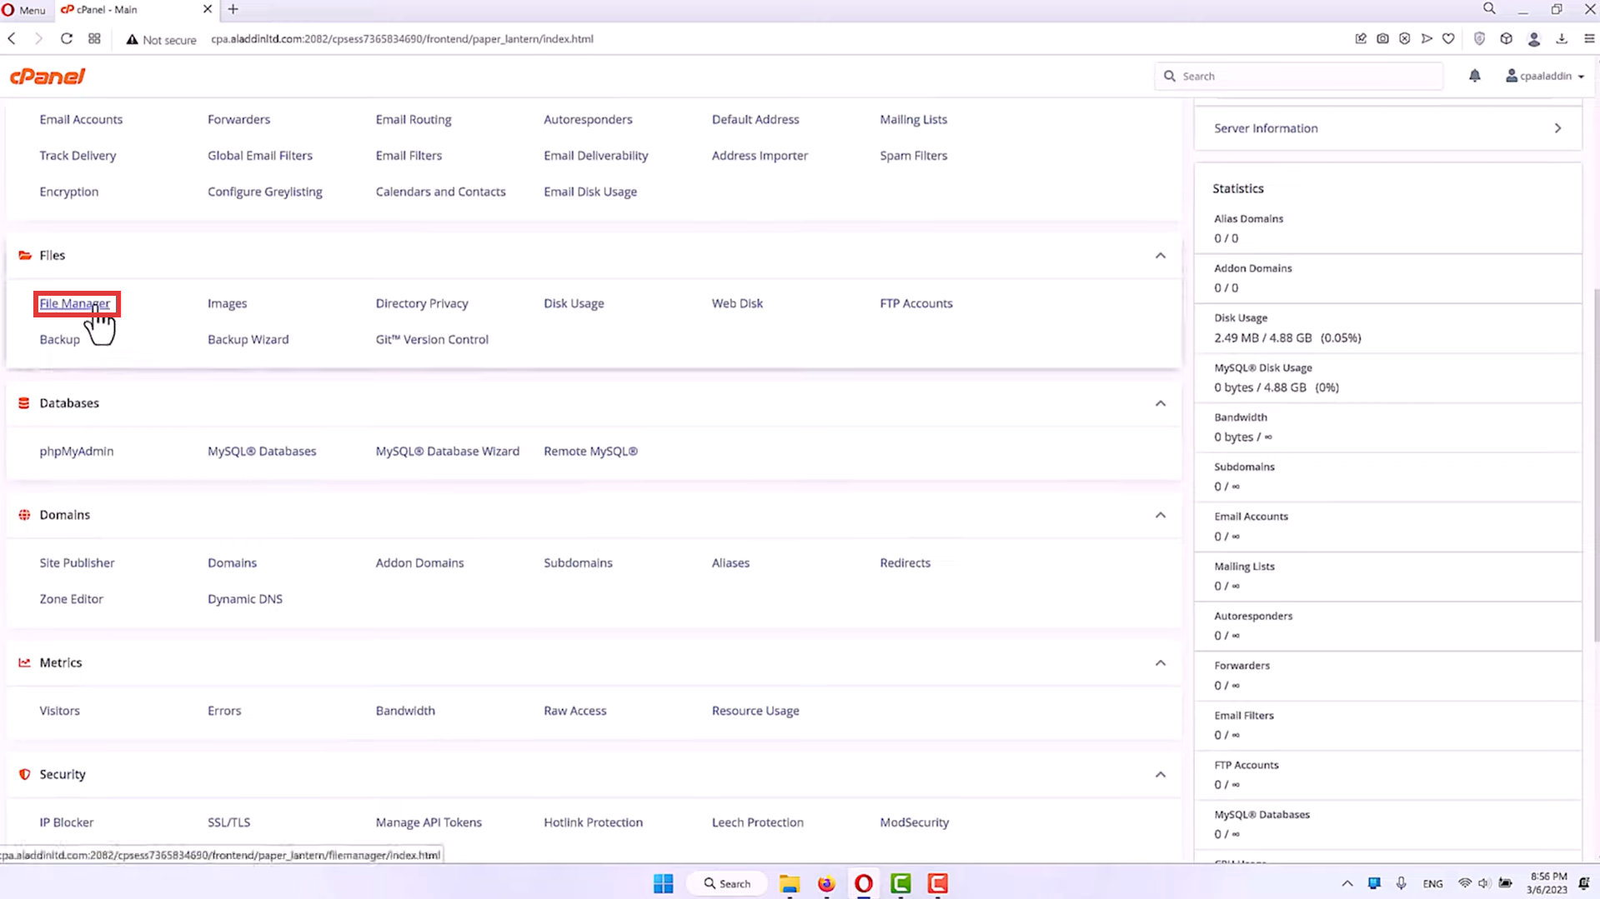1600x899 pixels.
Task: Open a new browser tab
Action: click(x=233, y=9)
